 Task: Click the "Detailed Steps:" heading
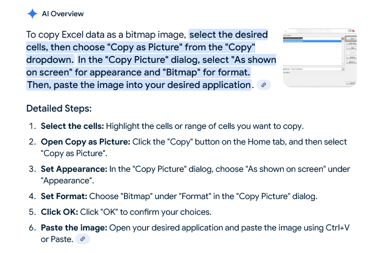coord(59,109)
